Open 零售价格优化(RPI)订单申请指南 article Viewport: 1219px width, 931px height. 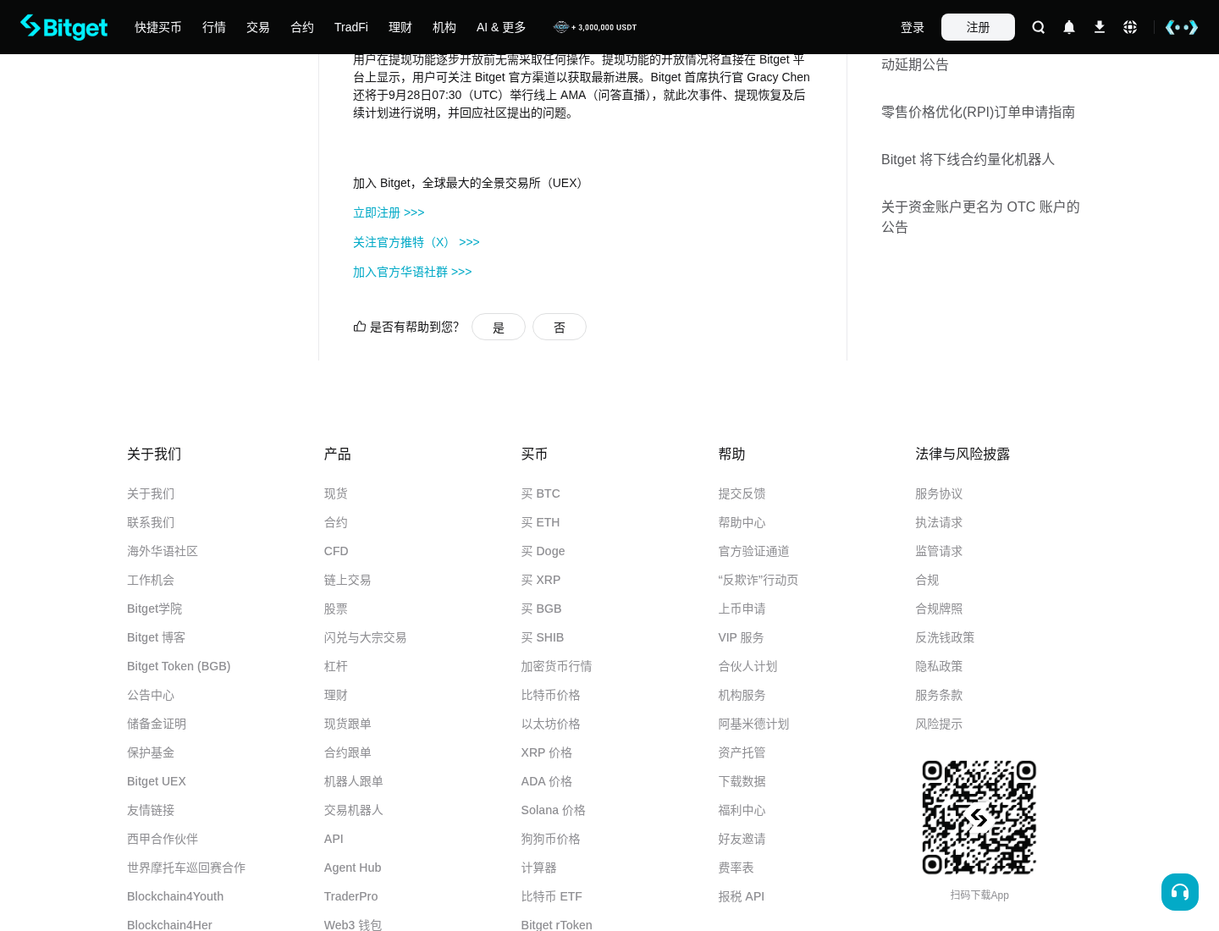[978, 112]
